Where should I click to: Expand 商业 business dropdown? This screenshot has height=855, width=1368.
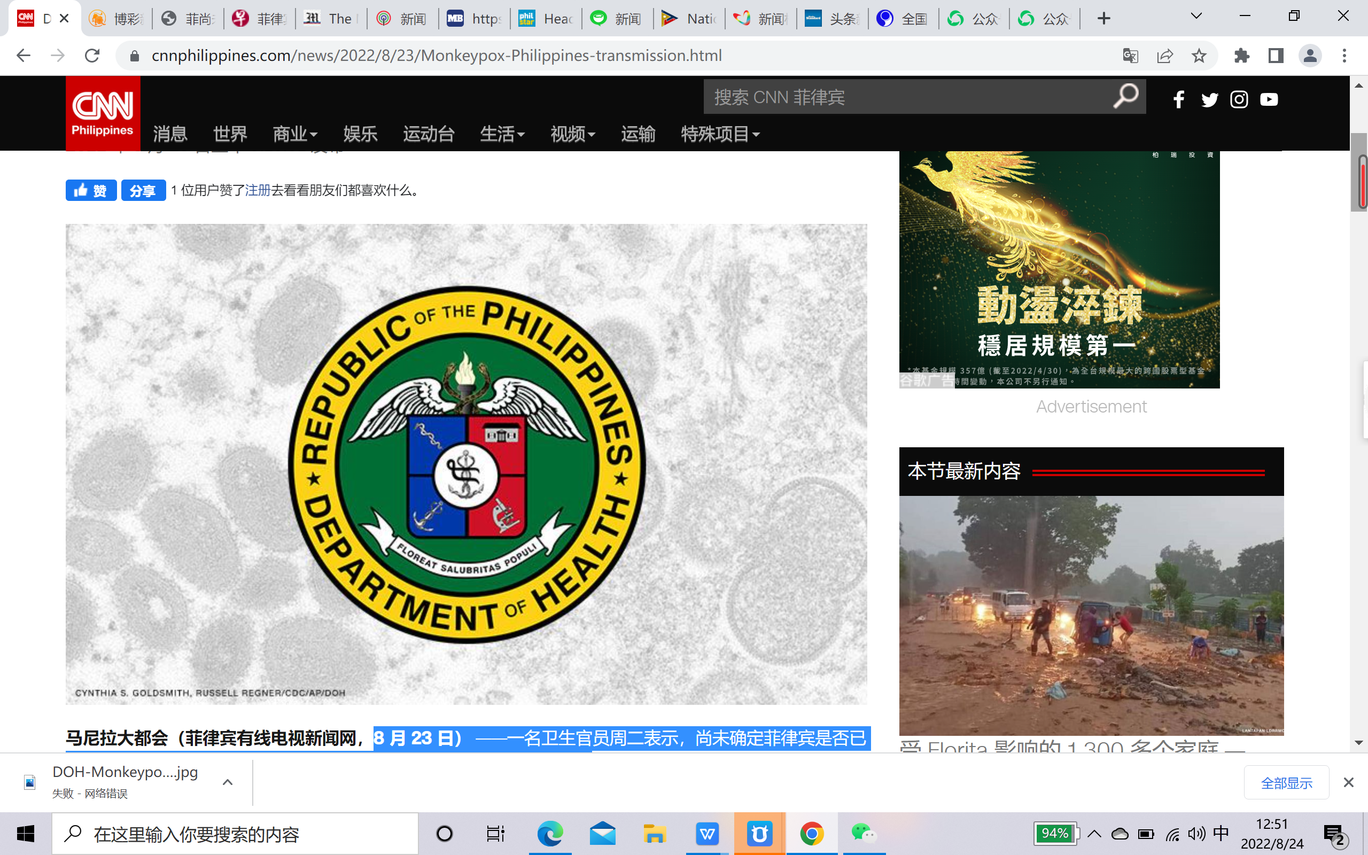coord(294,134)
